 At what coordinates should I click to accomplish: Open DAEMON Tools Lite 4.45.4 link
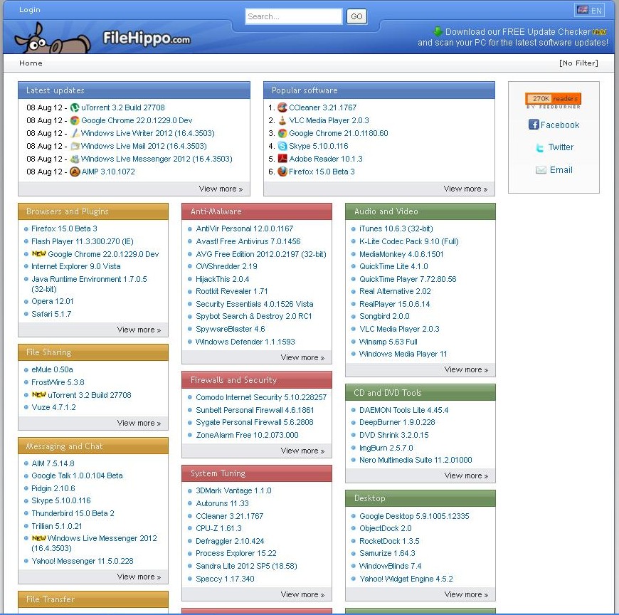pyautogui.click(x=402, y=410)
